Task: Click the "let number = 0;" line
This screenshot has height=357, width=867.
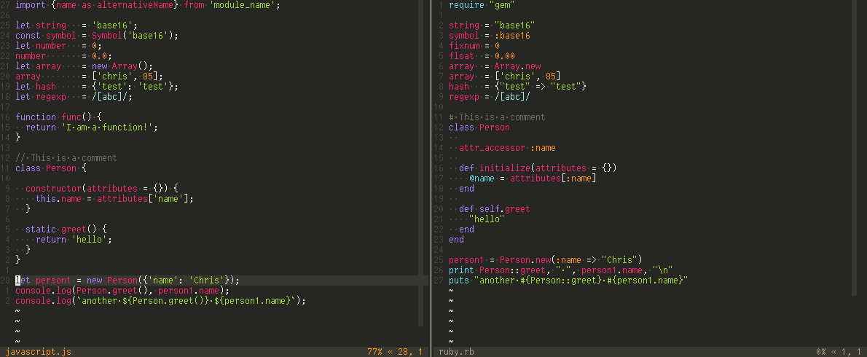Action: 58,46
